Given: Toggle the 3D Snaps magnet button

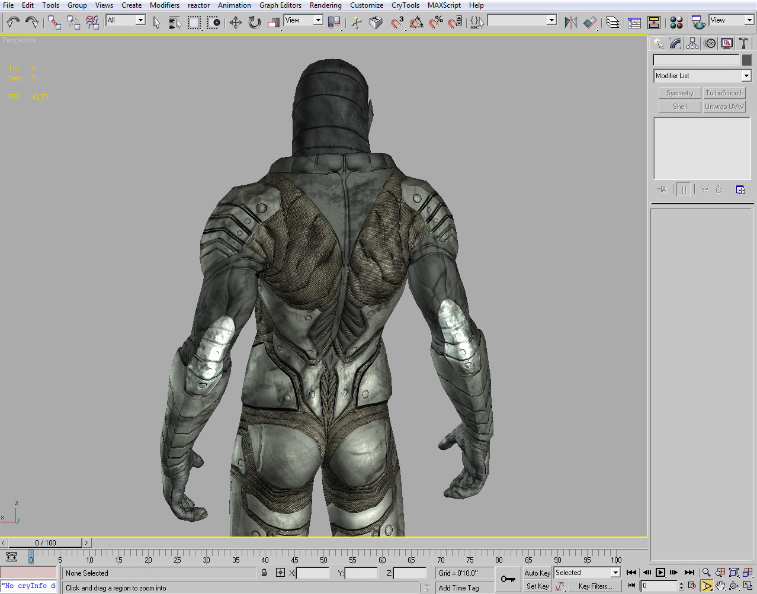Looking at the screenshot, I should pos(397,23).
